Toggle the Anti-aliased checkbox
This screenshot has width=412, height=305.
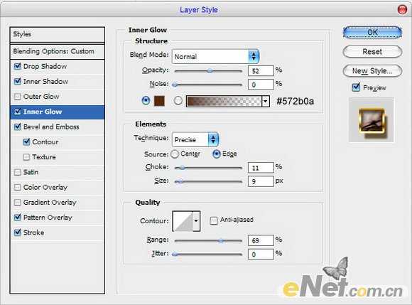214,220
